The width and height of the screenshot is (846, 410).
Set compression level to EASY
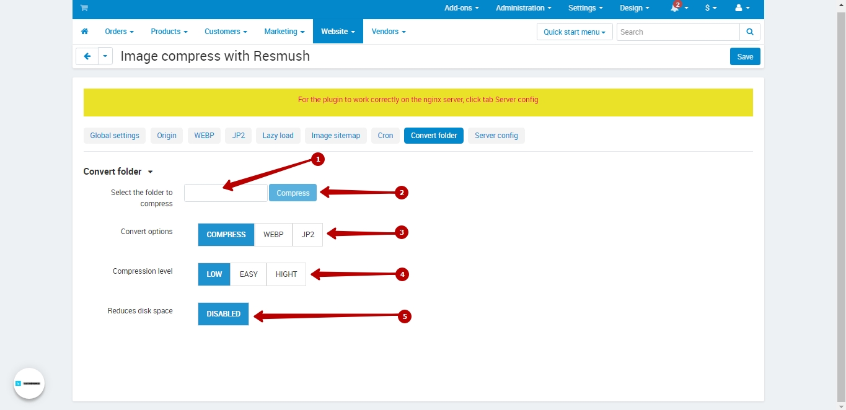click(249, 274)
